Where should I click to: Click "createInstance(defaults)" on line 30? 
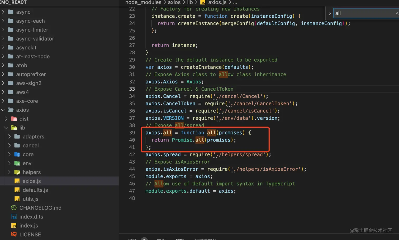(216, 67)
